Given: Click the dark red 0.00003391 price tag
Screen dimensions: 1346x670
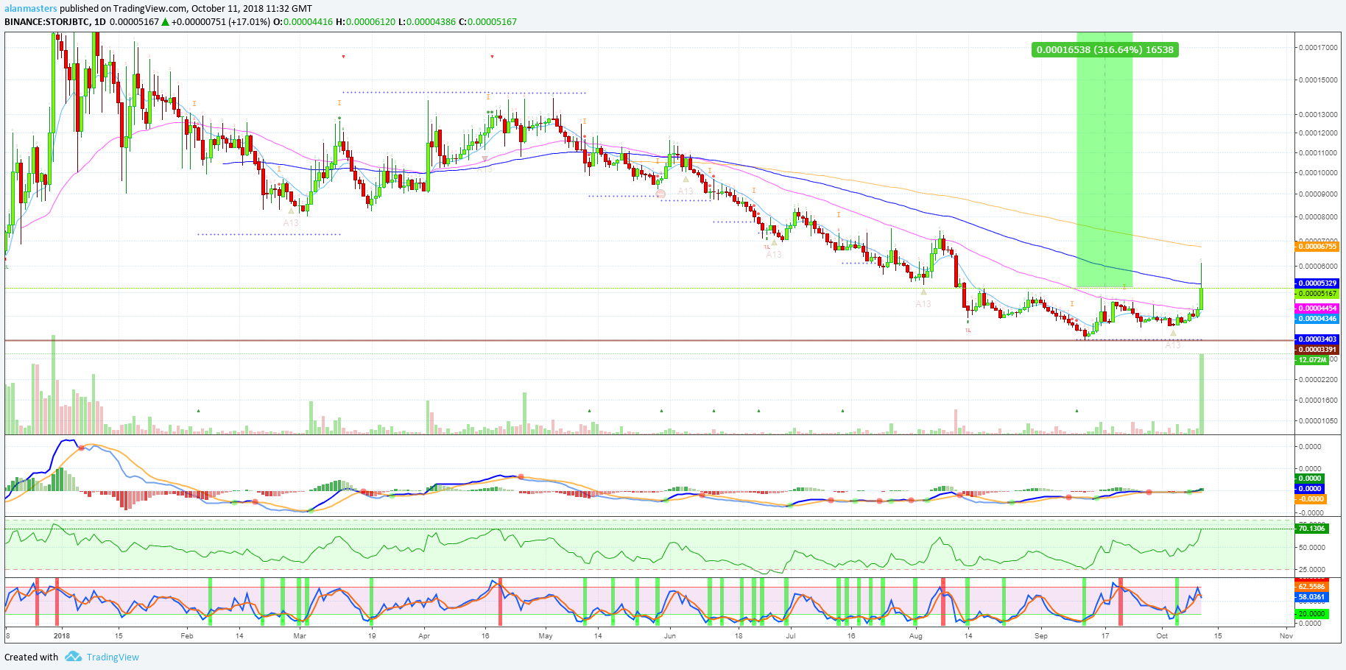Looking at the screenshot, I should click(x=1317, y=349).
